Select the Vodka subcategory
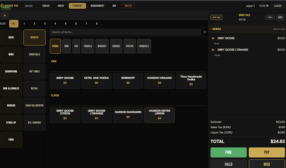 55,46
